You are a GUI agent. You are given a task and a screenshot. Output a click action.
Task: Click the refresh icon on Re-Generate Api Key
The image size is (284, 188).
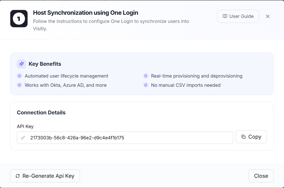point(18,176)
